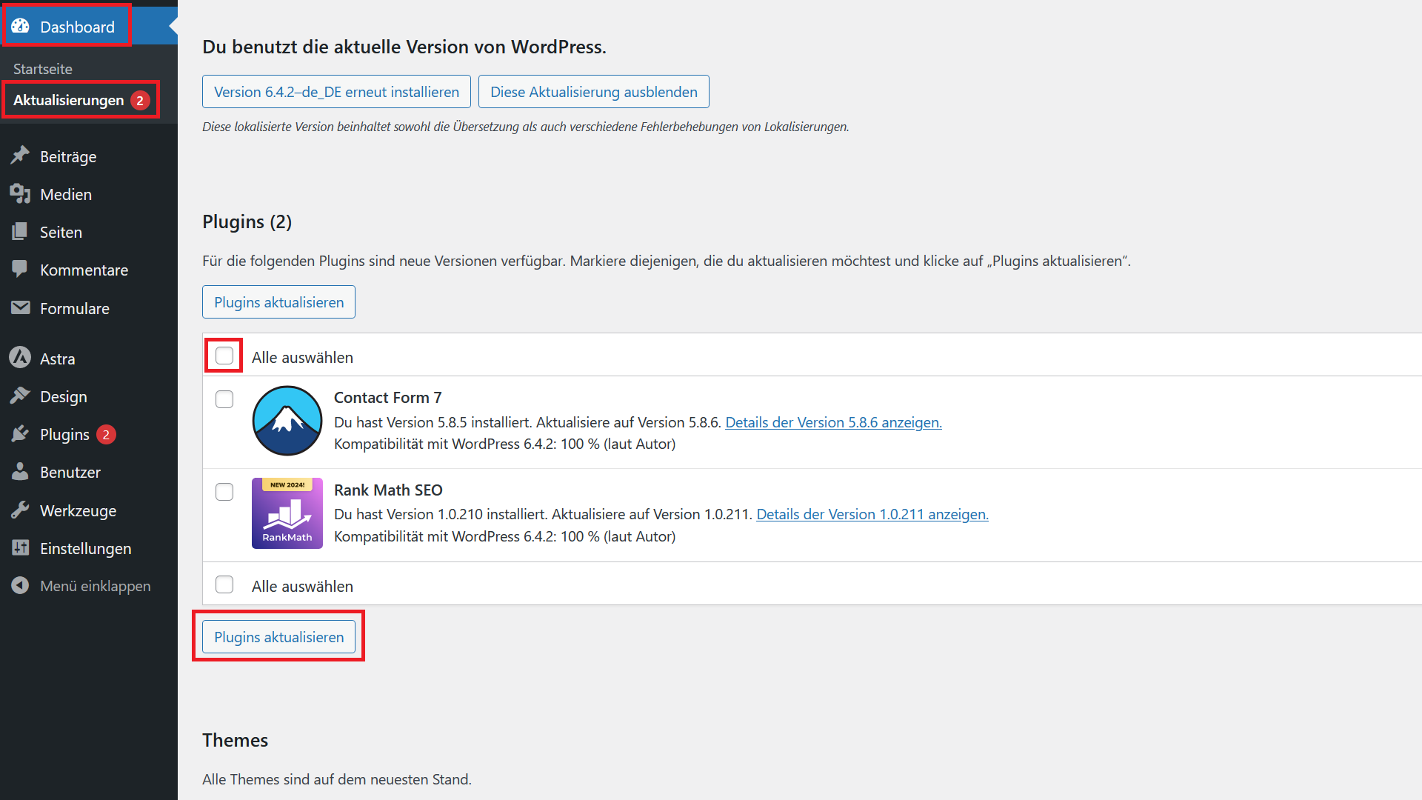The height and width of the screenshot is (800, 1422).
Task: Click the Rank Math SEO plugin logo
Action: 287,513
